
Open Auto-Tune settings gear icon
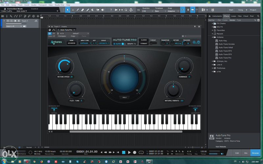point(194,42)
